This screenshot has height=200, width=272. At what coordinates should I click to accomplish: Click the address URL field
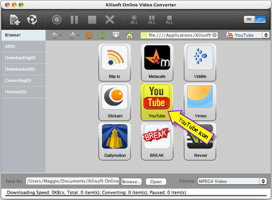(x=179, y=35)
